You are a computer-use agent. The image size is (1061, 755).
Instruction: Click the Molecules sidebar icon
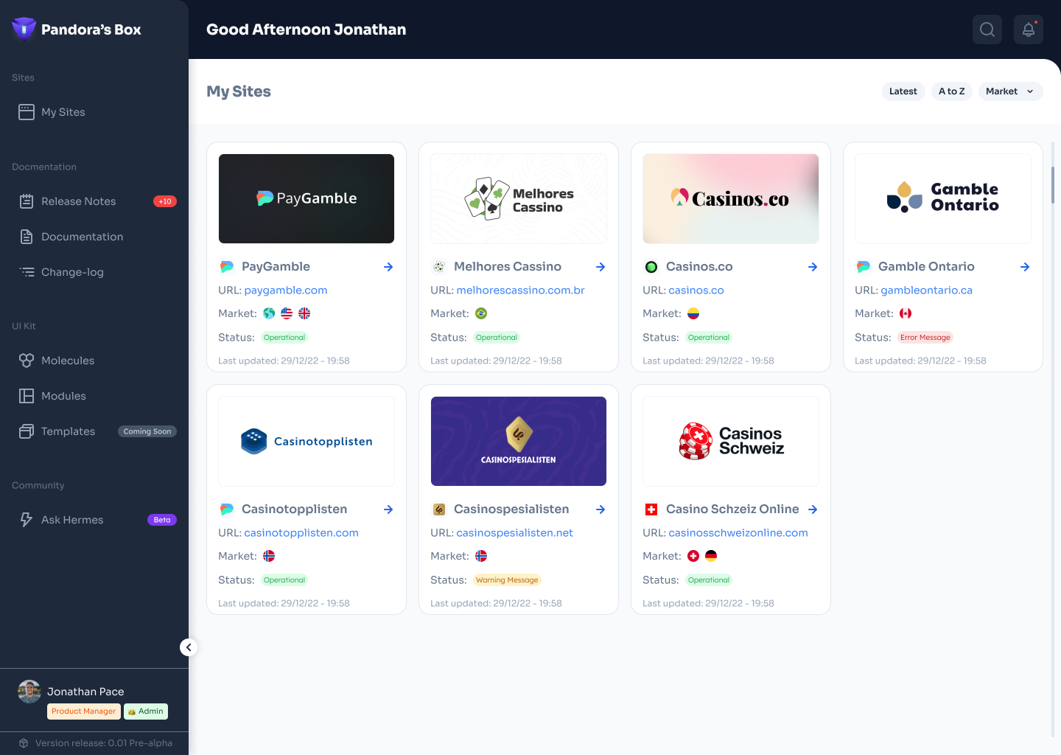(27, 361)
